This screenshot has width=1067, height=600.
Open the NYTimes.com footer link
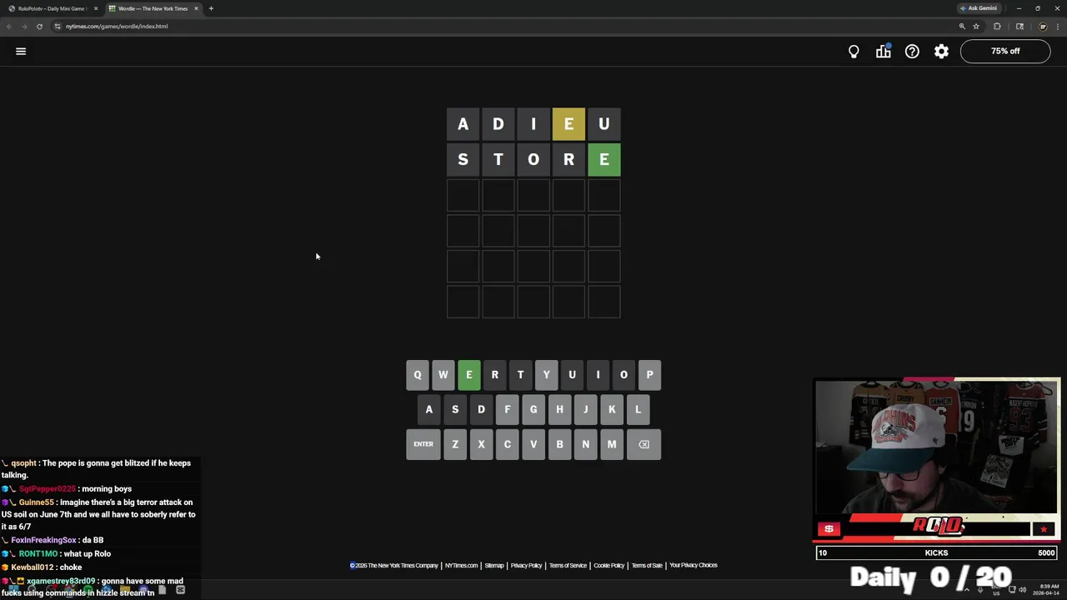[x=461, y=566]
